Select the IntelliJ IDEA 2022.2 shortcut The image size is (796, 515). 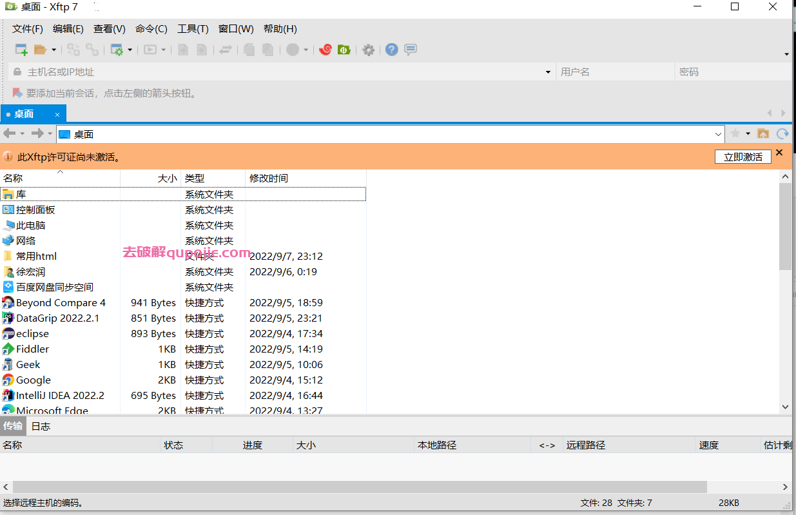(183, 396)
